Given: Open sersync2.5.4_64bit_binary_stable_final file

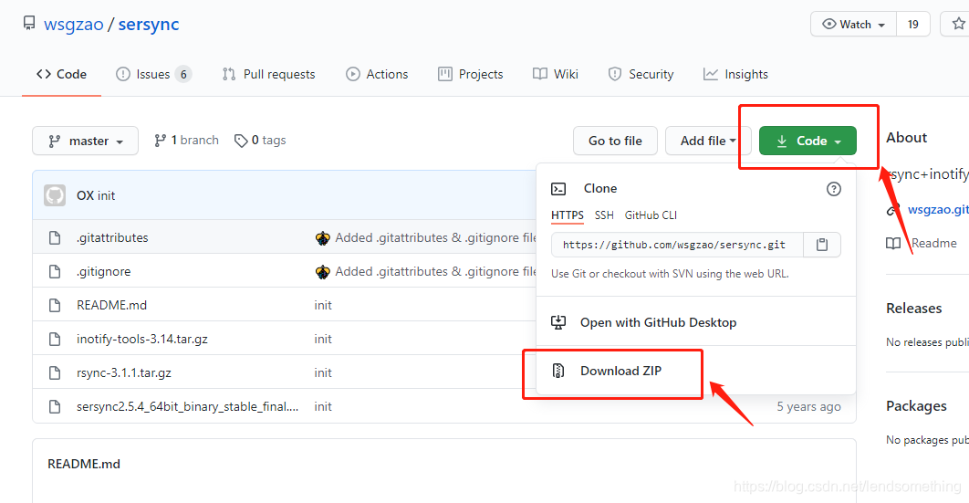Looking at the screenshot, I should point(188,406).
